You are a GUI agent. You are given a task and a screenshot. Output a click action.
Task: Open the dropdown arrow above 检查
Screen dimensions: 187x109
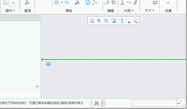pyautogui.click(x=168, y=3)
